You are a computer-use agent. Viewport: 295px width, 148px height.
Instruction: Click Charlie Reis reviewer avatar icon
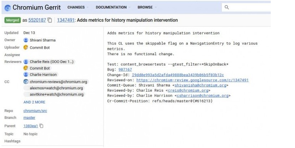[26, 62]
